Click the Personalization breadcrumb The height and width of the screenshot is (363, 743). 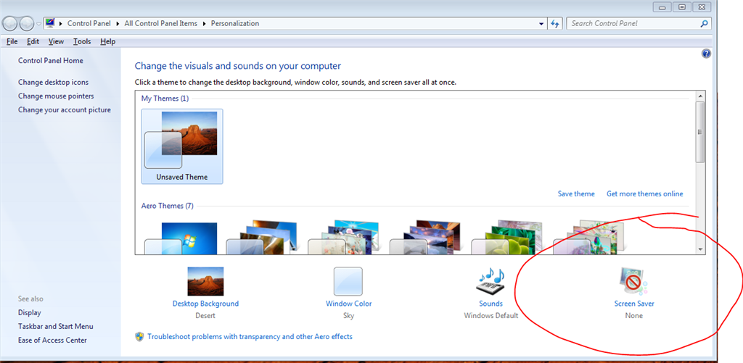pyautogui.click(x=235, y=23)
